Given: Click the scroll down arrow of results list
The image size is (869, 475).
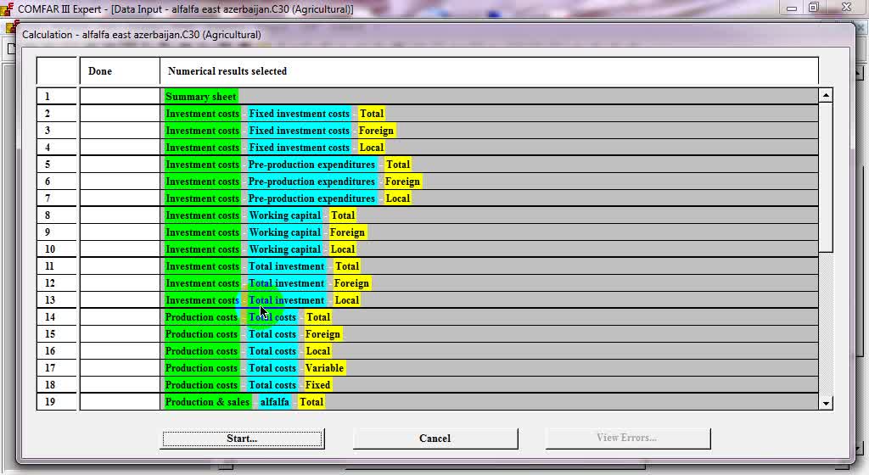Looking at the screenshot, I should (x=826, y=403).
